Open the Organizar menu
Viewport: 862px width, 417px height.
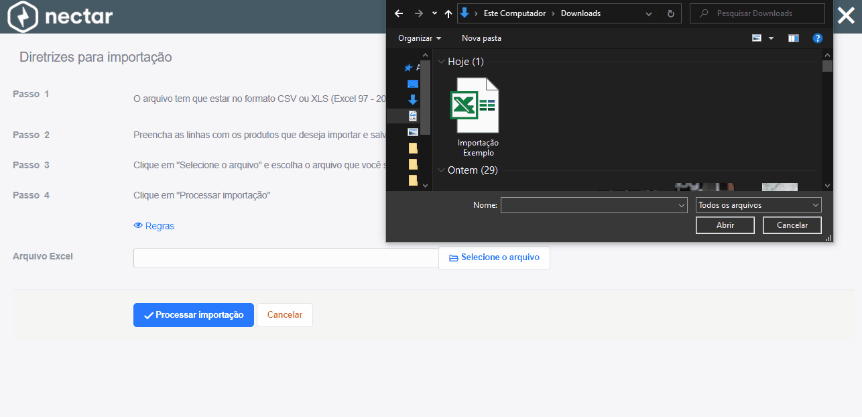[420, 38]
